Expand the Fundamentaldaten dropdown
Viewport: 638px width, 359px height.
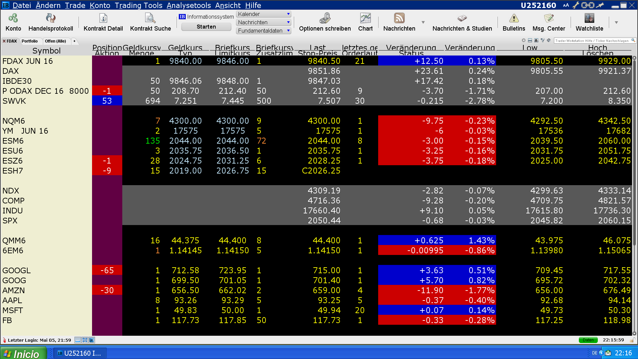click(288, 31)
